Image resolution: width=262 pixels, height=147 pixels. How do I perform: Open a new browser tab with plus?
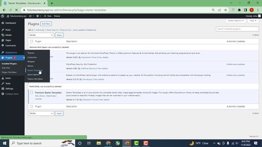tap(52, 3)
